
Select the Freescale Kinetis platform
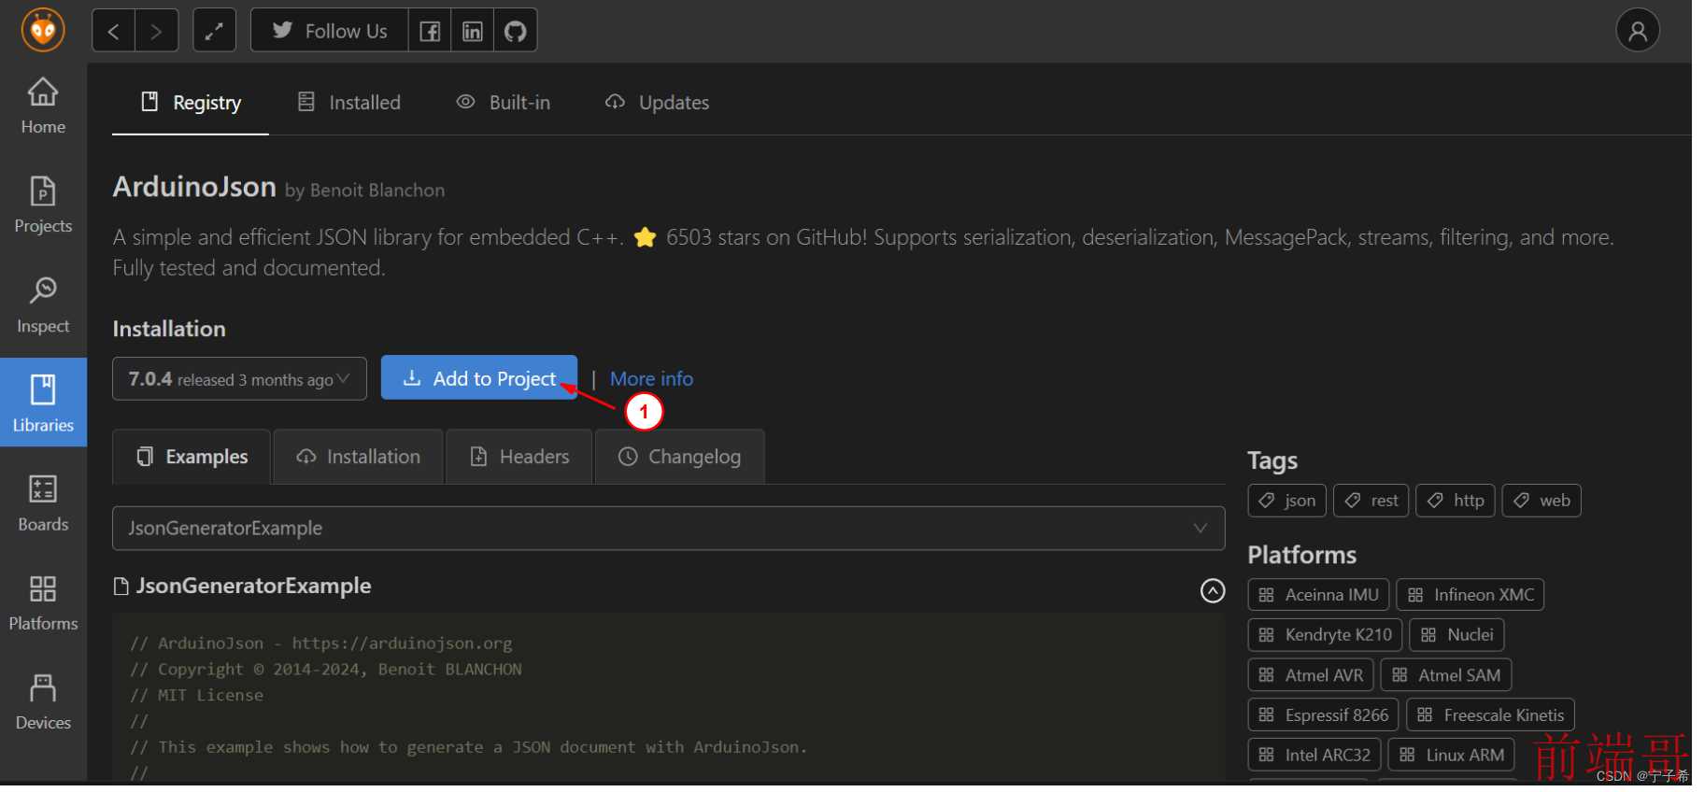click(1491, 715)
